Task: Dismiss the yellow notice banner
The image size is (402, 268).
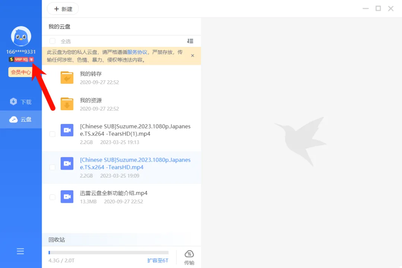Action: (x=192, y=56)
